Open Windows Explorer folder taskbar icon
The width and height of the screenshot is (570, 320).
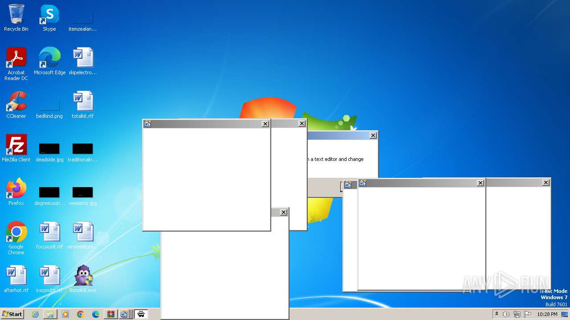(50, 314)
